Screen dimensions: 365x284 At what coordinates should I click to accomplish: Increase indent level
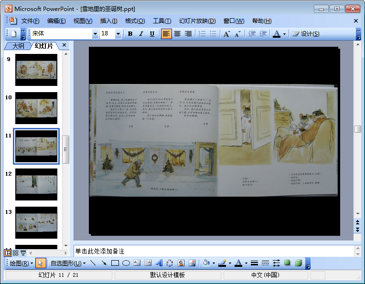263,34
